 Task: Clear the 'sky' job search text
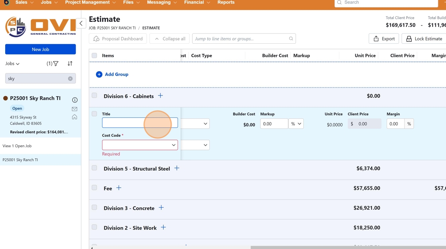70,79
